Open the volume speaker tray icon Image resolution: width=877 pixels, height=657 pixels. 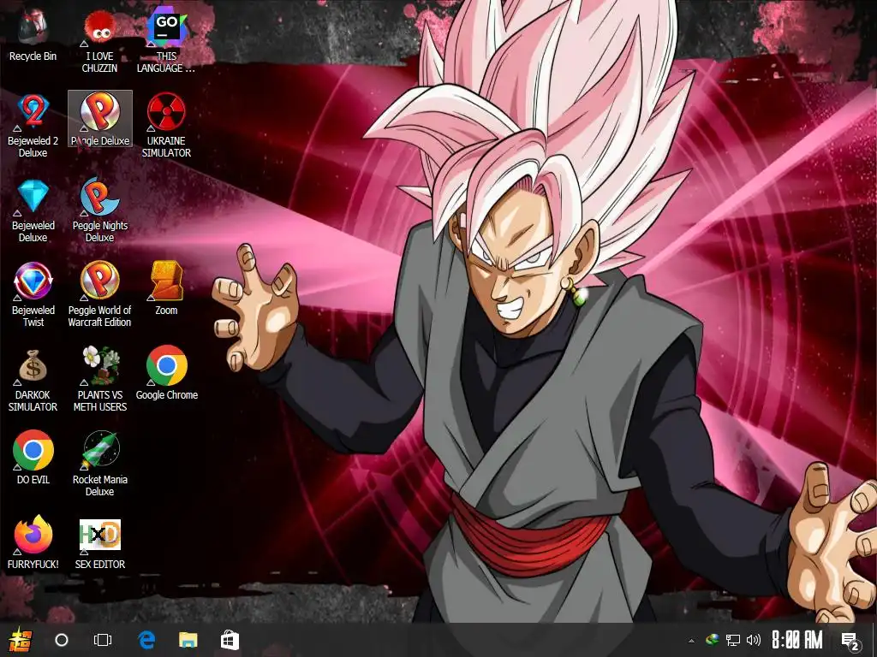coord(754,640)
